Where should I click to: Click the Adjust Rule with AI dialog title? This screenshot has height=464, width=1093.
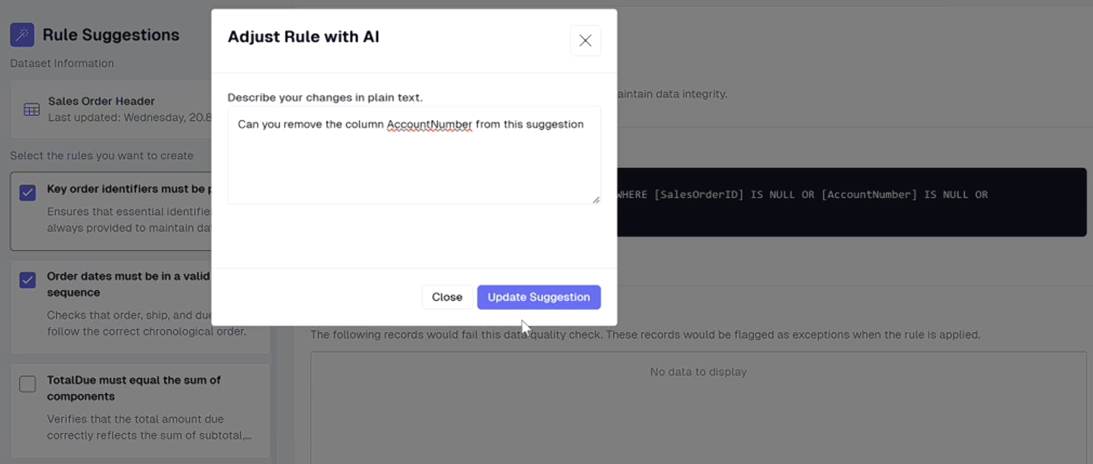303,37
